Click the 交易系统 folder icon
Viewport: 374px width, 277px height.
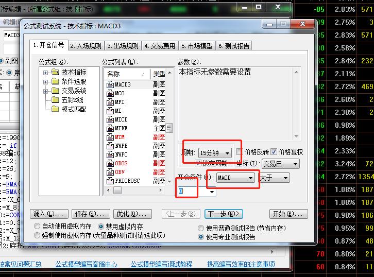coord(55,91)
